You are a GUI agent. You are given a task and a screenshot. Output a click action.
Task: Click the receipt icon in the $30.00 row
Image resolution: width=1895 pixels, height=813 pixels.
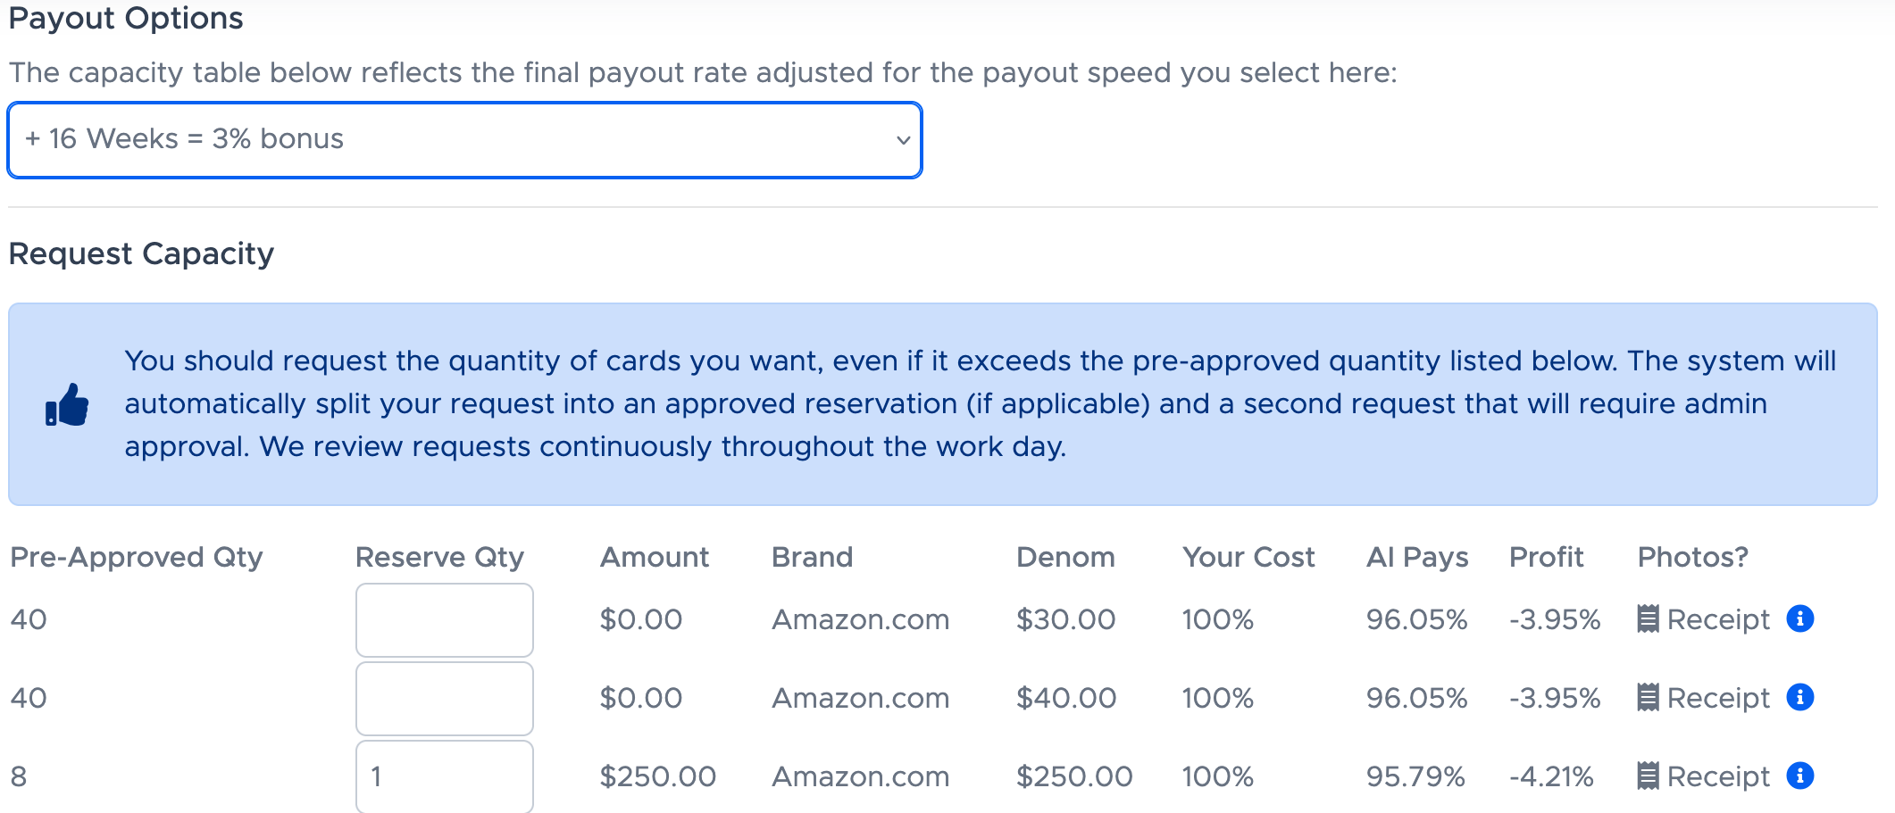pyautogui.click(x=1648, y=618)
